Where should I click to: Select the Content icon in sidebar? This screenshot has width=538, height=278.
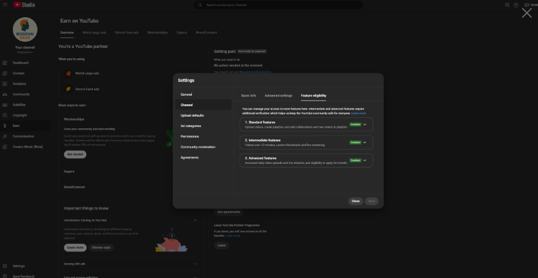(5, 73)
